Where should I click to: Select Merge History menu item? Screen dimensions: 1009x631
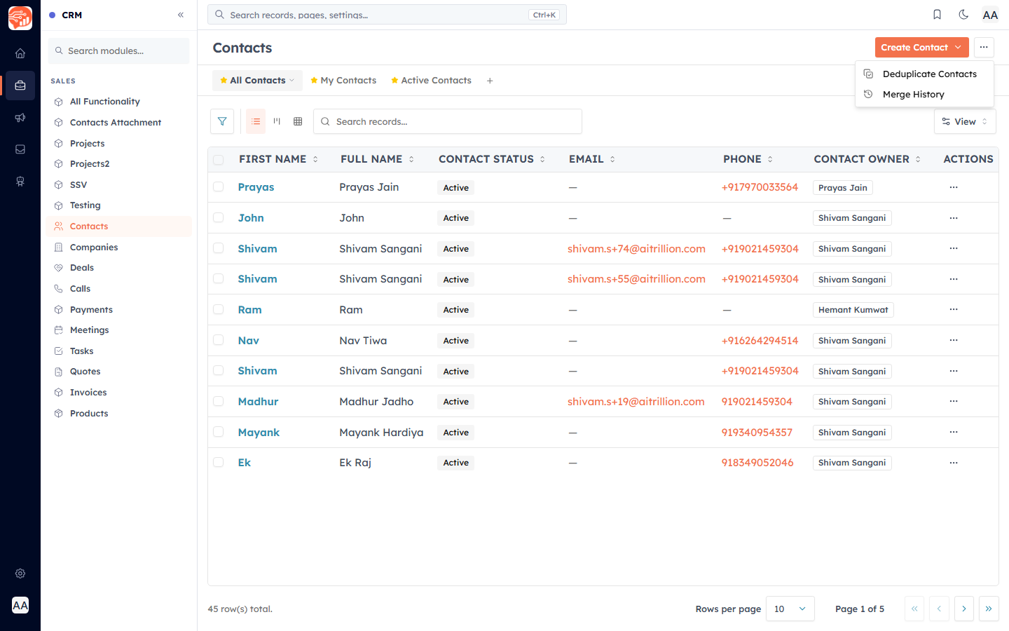pos(924,94)
